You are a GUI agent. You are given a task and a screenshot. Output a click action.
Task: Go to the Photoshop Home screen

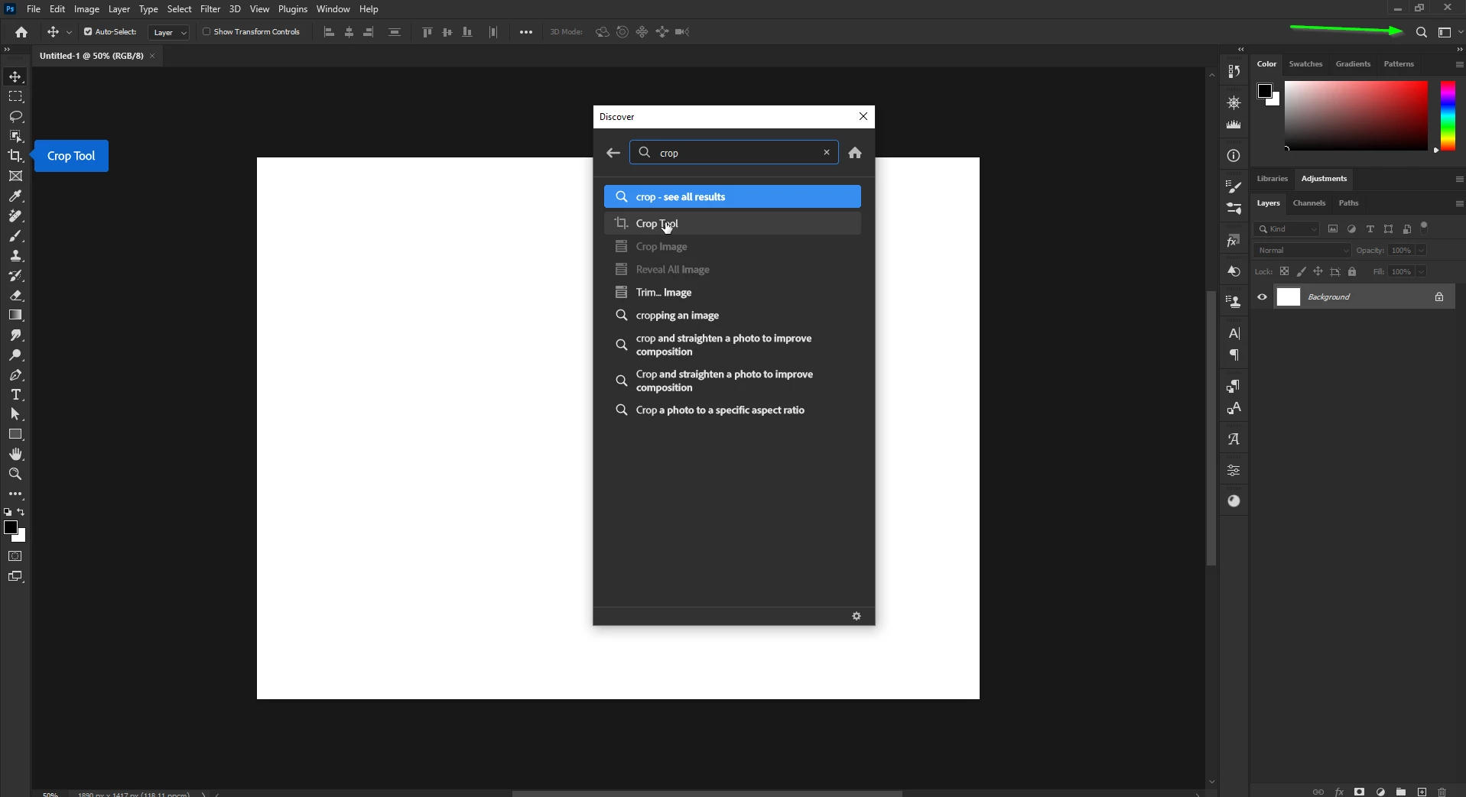pos(21,32)
